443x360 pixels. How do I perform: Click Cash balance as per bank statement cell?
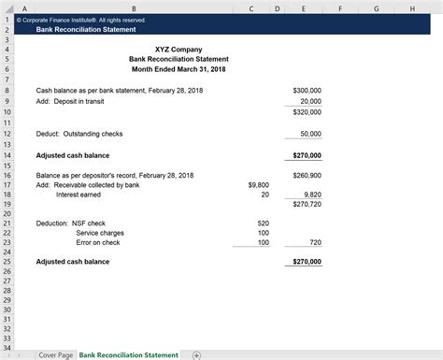120,91
